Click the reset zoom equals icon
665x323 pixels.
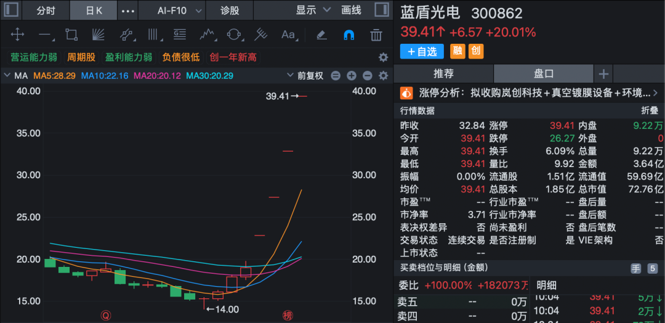click(336, 76)
